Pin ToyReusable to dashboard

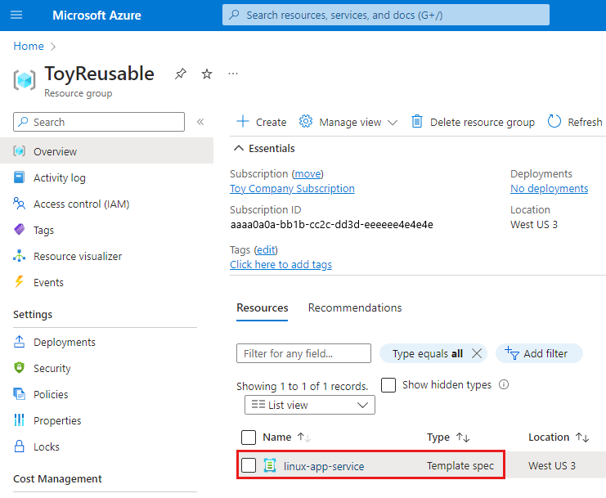pos(181,74)
